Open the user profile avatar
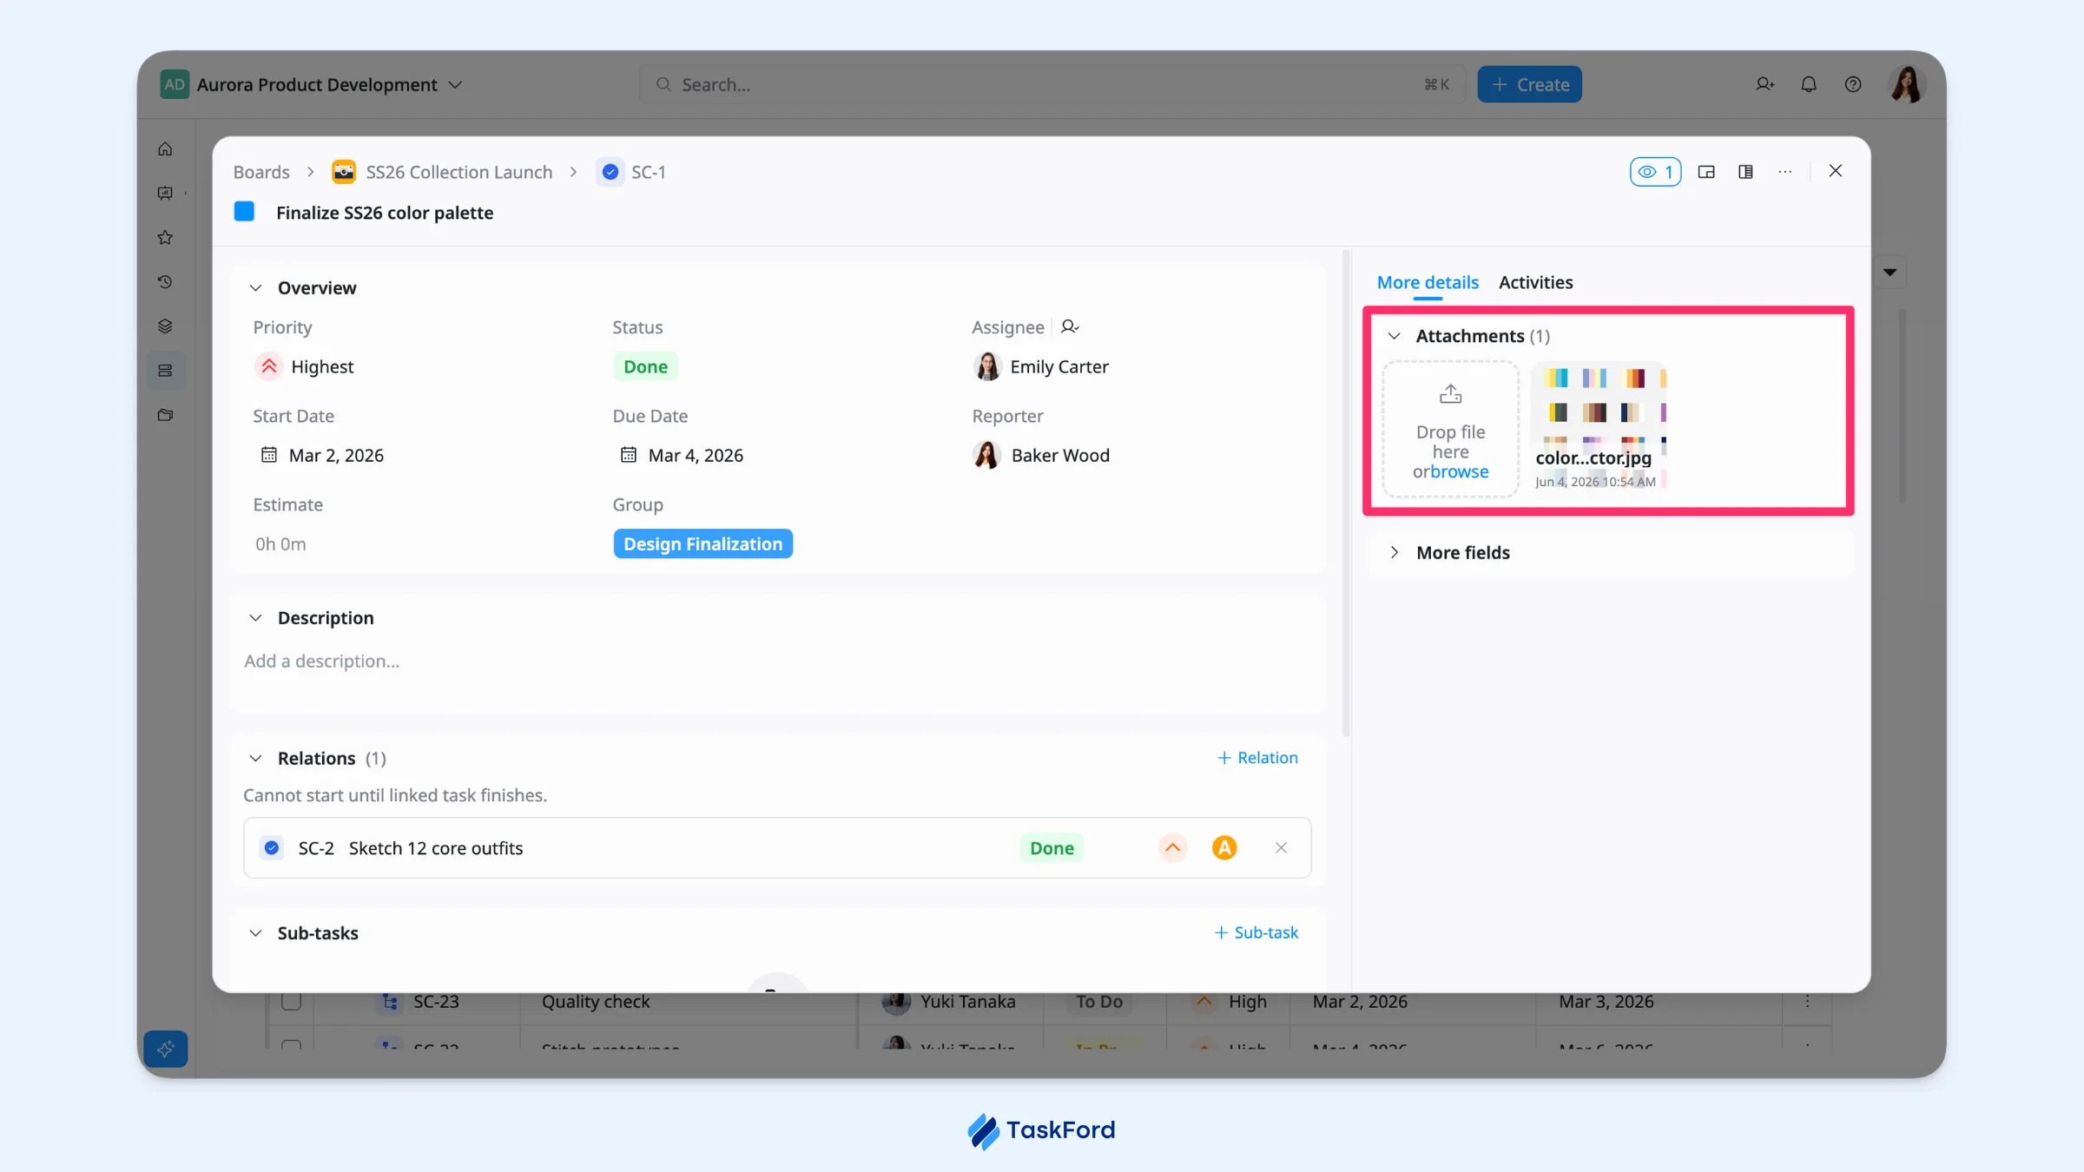Screen dimensions: 2084x1172 point(1907,84)
